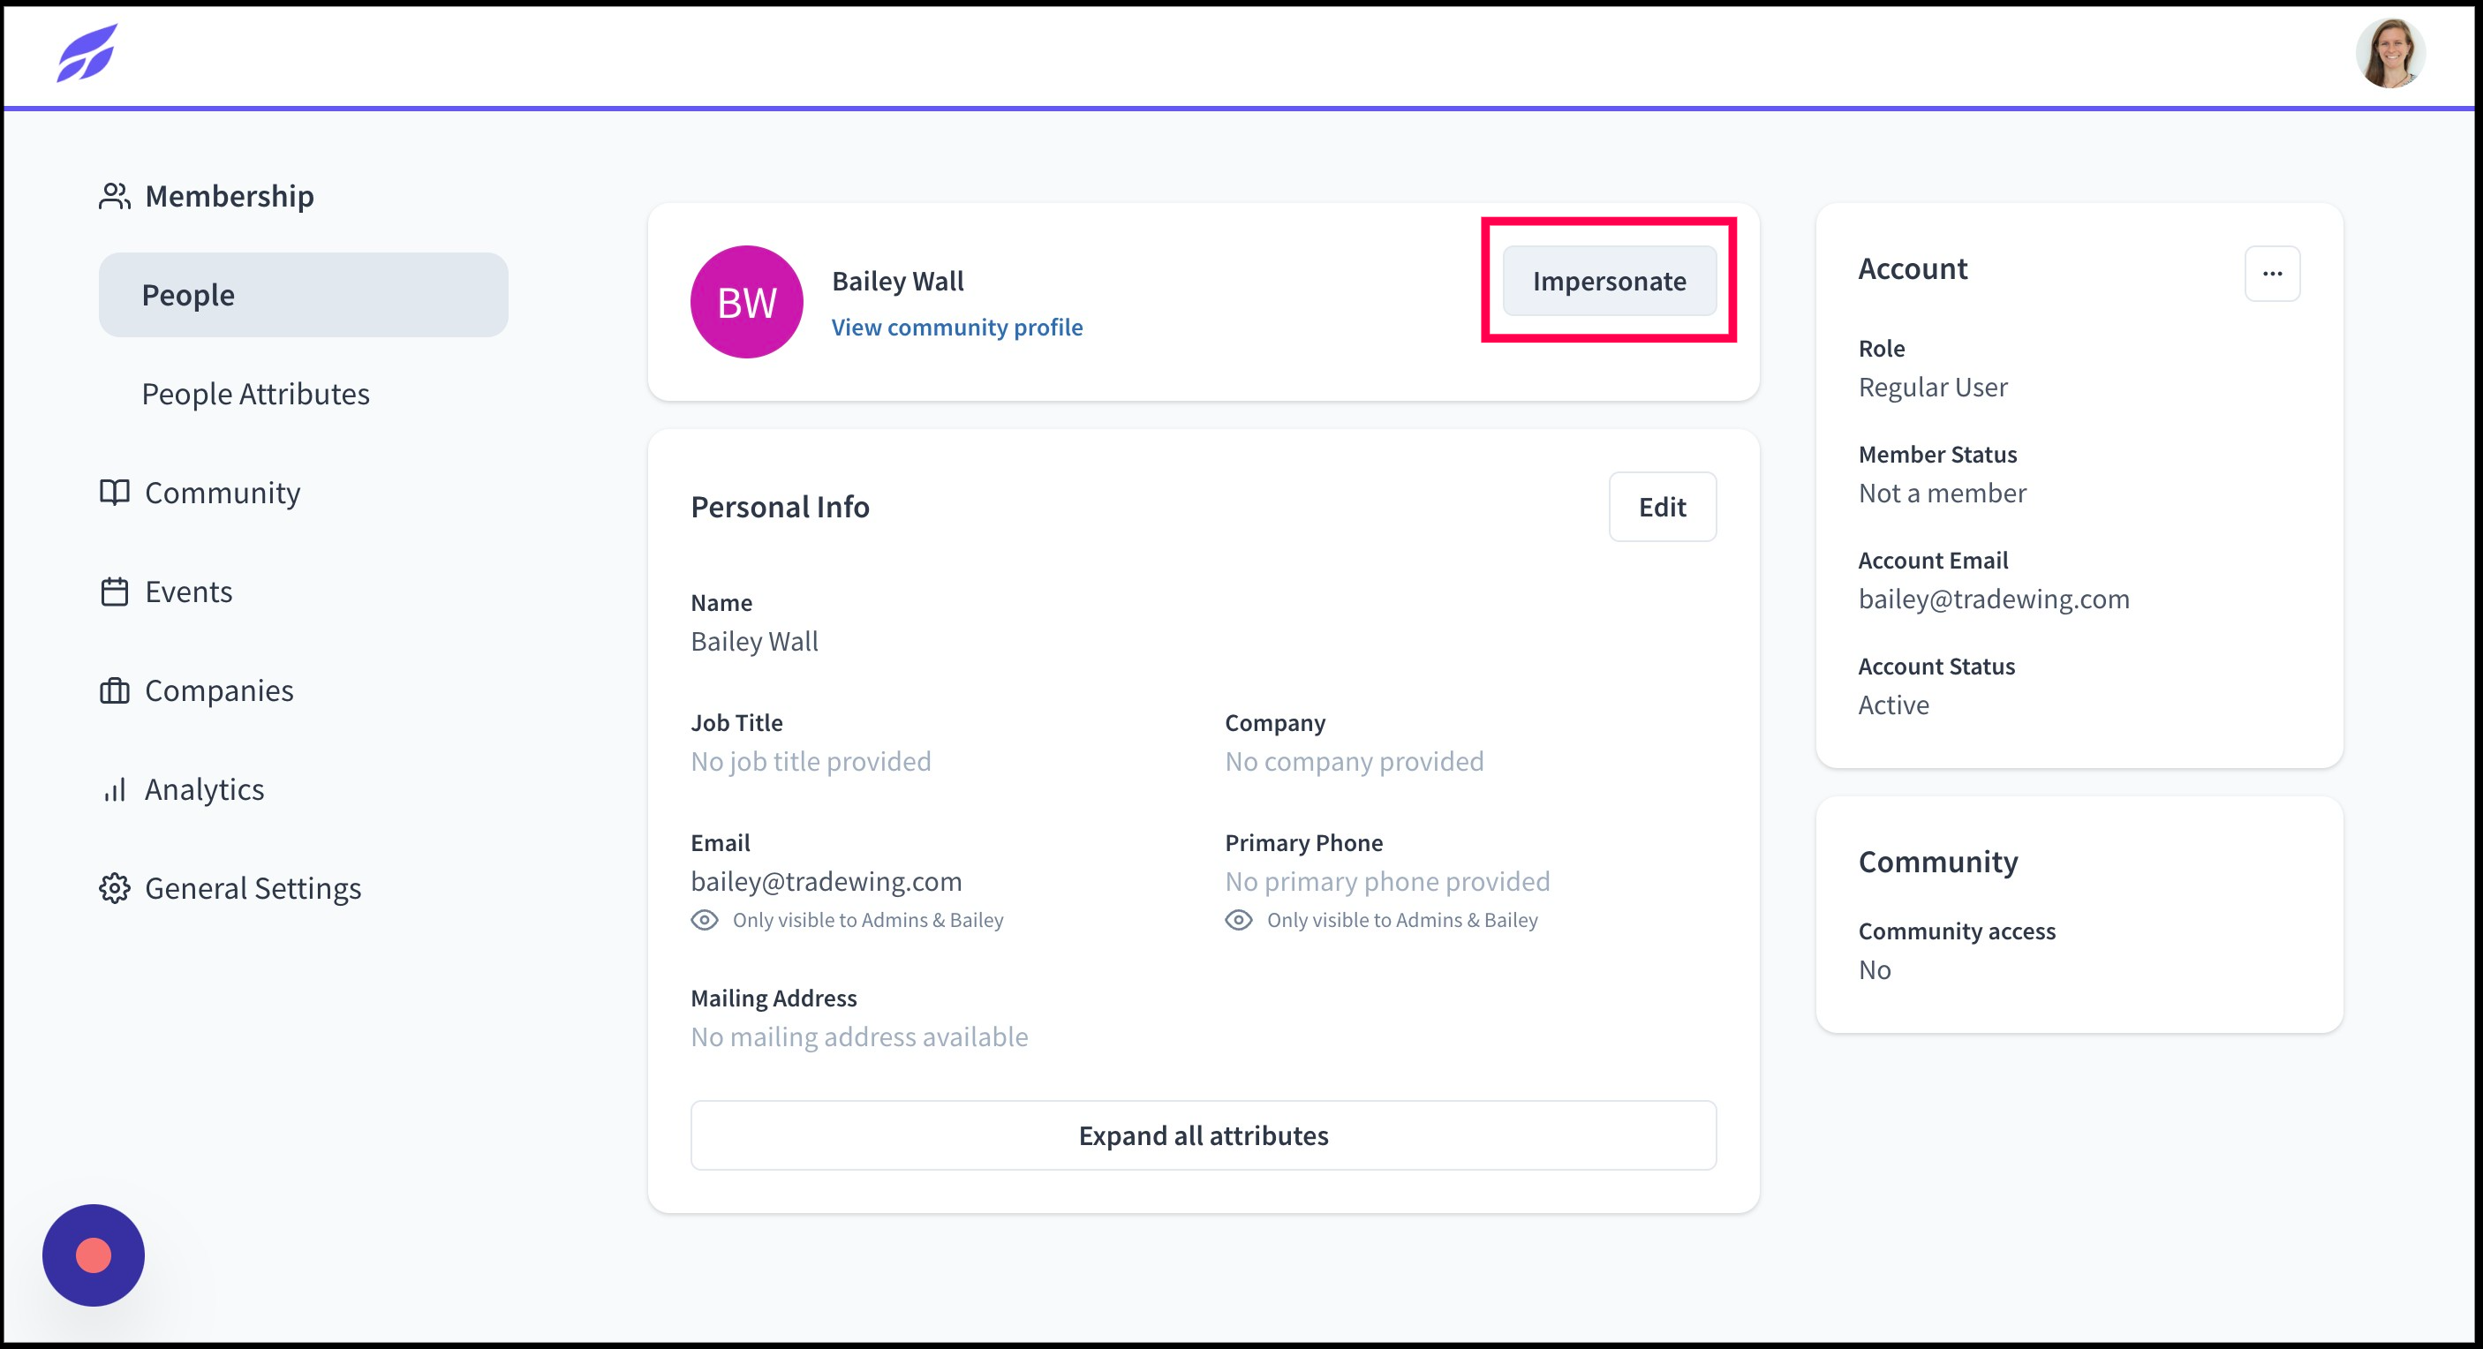Select People in the sidebar

click(x=304, y=295)
